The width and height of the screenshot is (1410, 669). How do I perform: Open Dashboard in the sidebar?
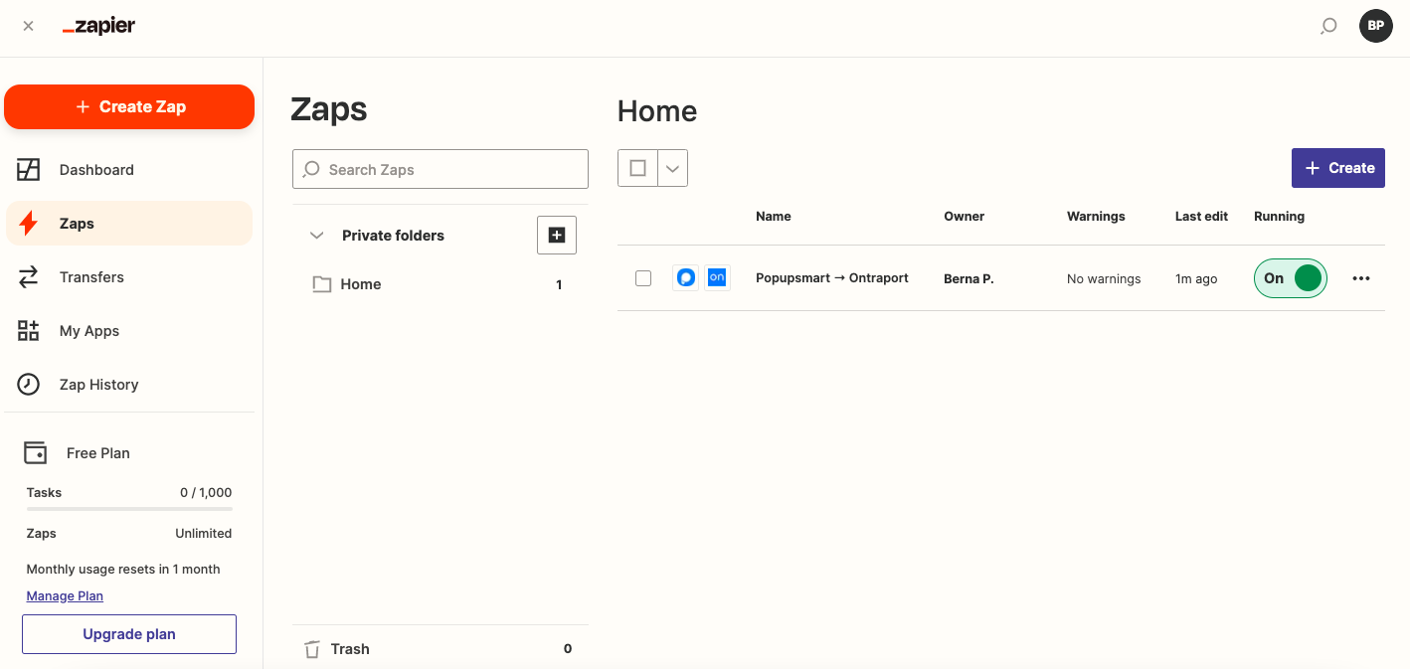[129, 170]
